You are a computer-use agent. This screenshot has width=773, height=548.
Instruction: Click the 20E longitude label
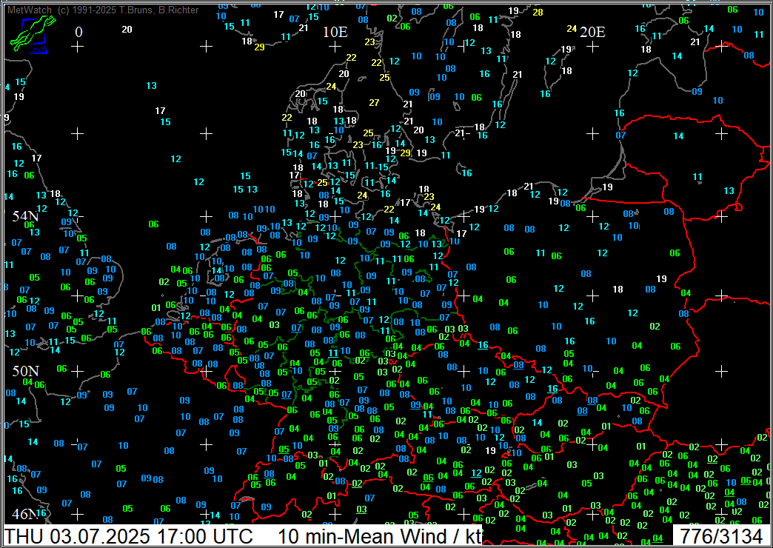pos(592,32)
